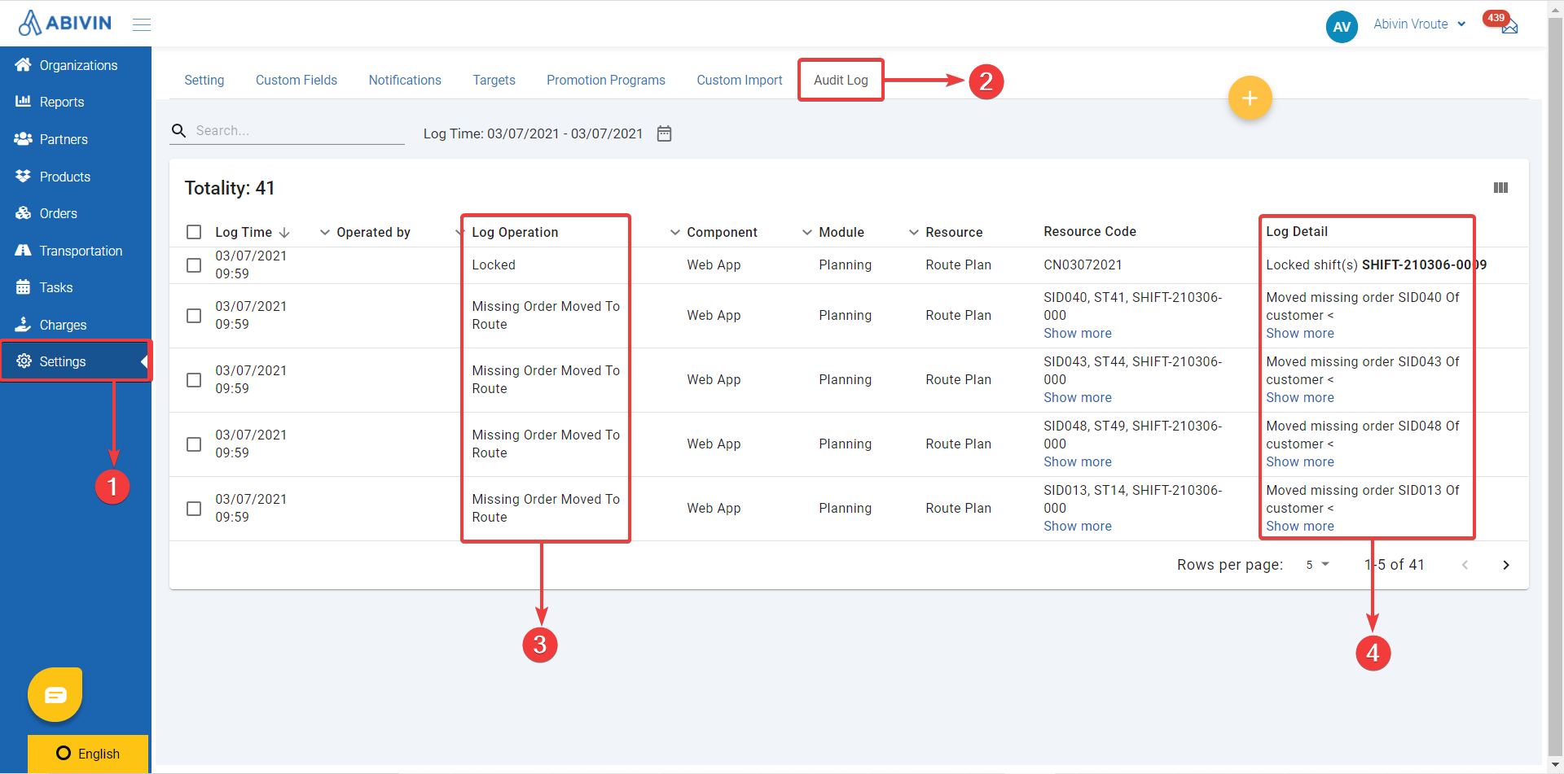Open the column display settings icon
This screenshot has width=1564, height=774.
coord(1500,188)
